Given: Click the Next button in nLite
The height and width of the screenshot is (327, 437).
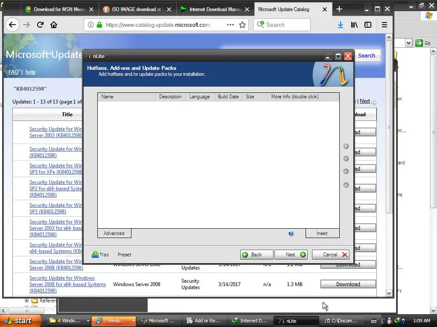Looking at the screenshot, I should click(291, 255).
